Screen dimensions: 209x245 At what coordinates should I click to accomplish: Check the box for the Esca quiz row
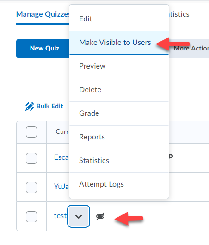click(x=31, y=158)
